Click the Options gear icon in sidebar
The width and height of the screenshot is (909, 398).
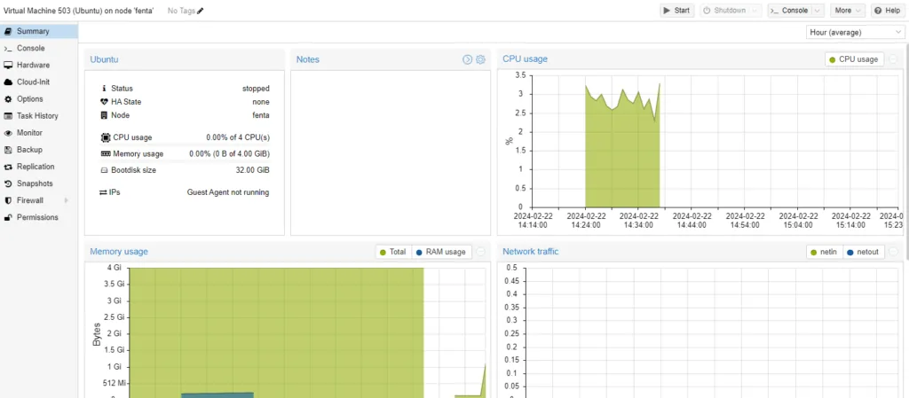8,99
